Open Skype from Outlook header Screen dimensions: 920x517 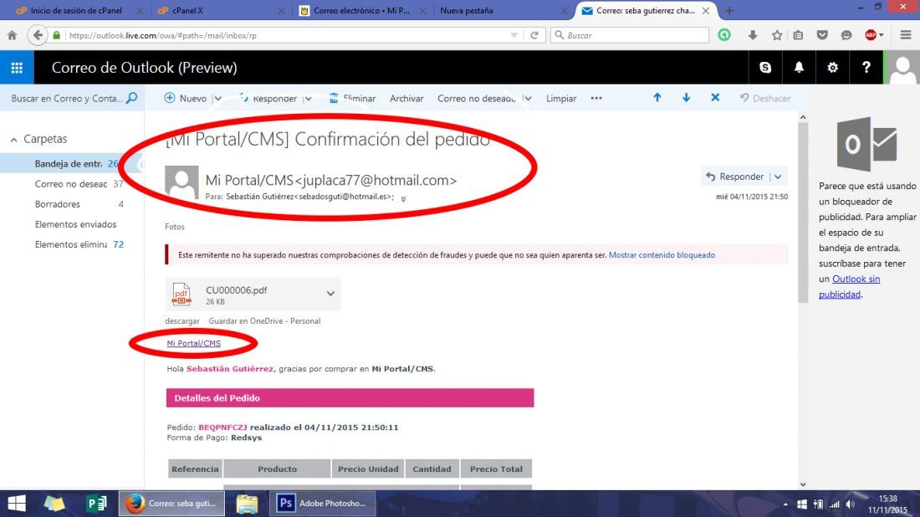pos(765,68)
